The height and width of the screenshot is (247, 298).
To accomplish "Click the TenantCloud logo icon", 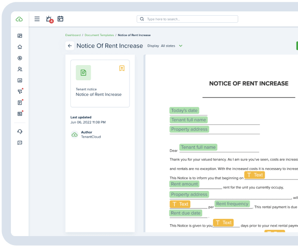I will pyautogui.click(x=19, y=19).
